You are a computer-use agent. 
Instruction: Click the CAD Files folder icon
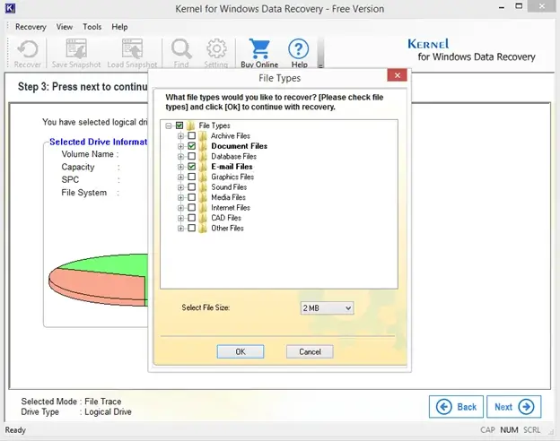click(x=203, y=218)
